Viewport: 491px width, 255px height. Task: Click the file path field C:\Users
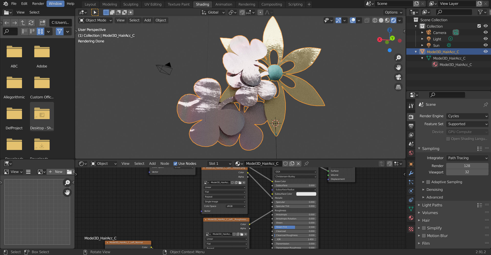[60, 23]
